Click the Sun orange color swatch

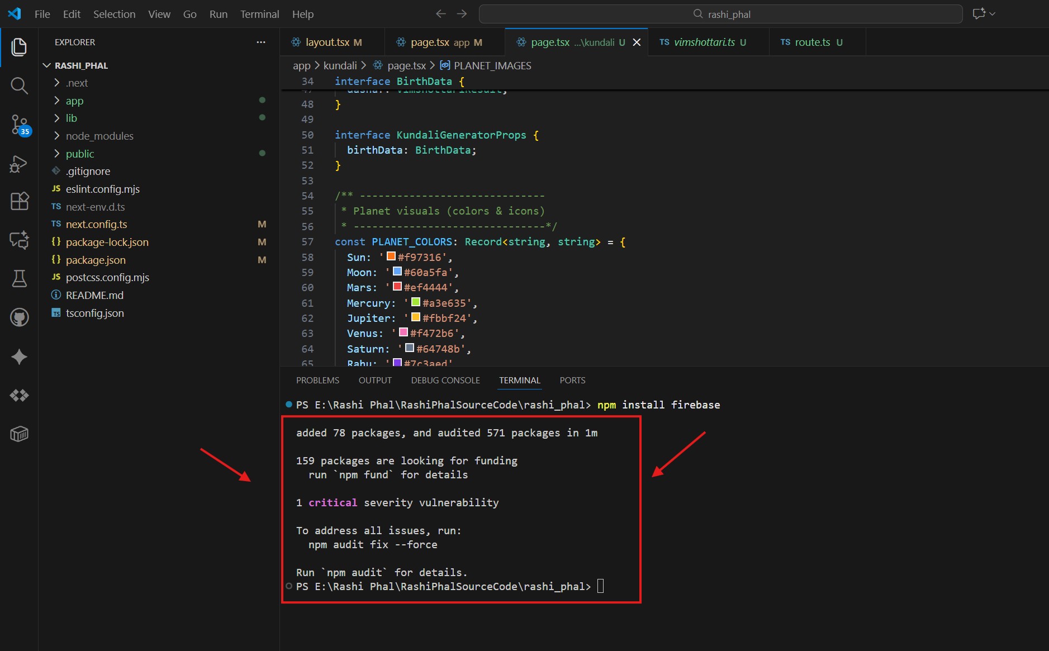[x=391, y=256]
